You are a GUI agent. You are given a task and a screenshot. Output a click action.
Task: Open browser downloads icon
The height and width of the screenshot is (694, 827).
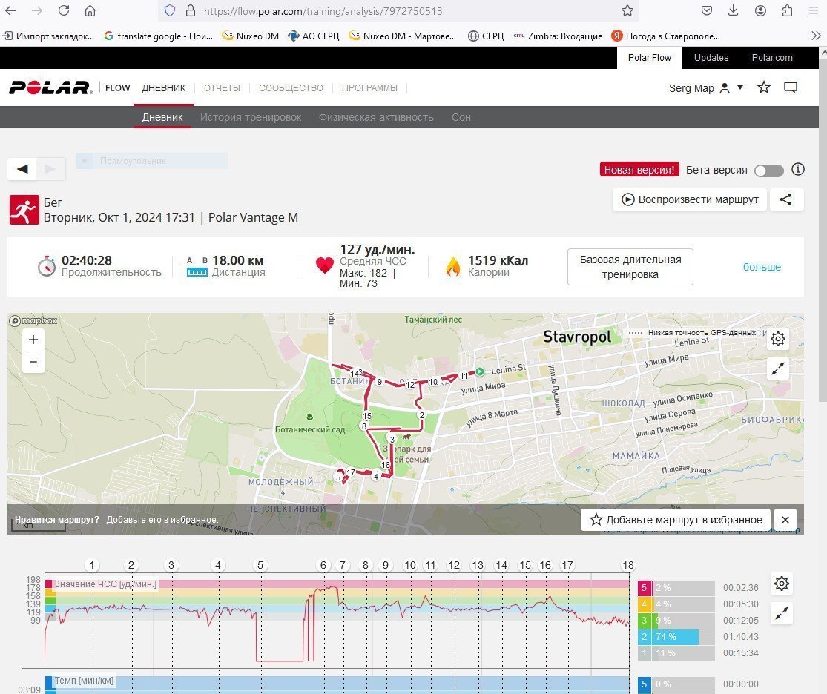733,10
